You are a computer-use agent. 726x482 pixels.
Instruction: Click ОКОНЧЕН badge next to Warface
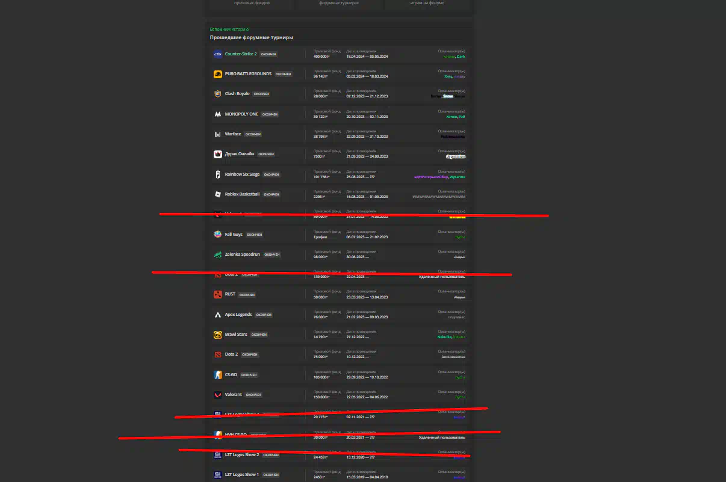tap(253, 134)
